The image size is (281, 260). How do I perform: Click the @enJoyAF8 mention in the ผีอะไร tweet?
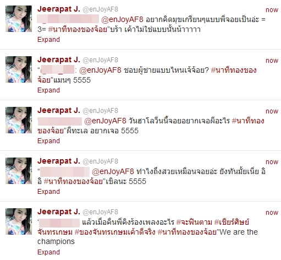coord(105,121)
